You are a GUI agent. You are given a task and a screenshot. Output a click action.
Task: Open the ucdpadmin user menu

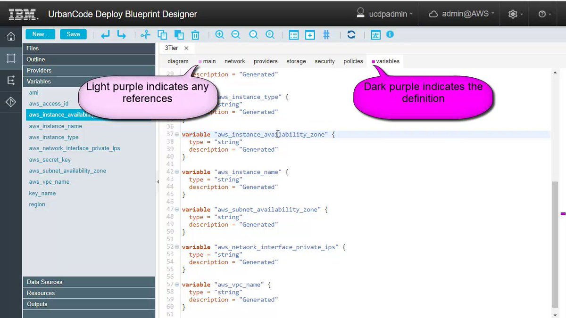(x=384, y=14)
